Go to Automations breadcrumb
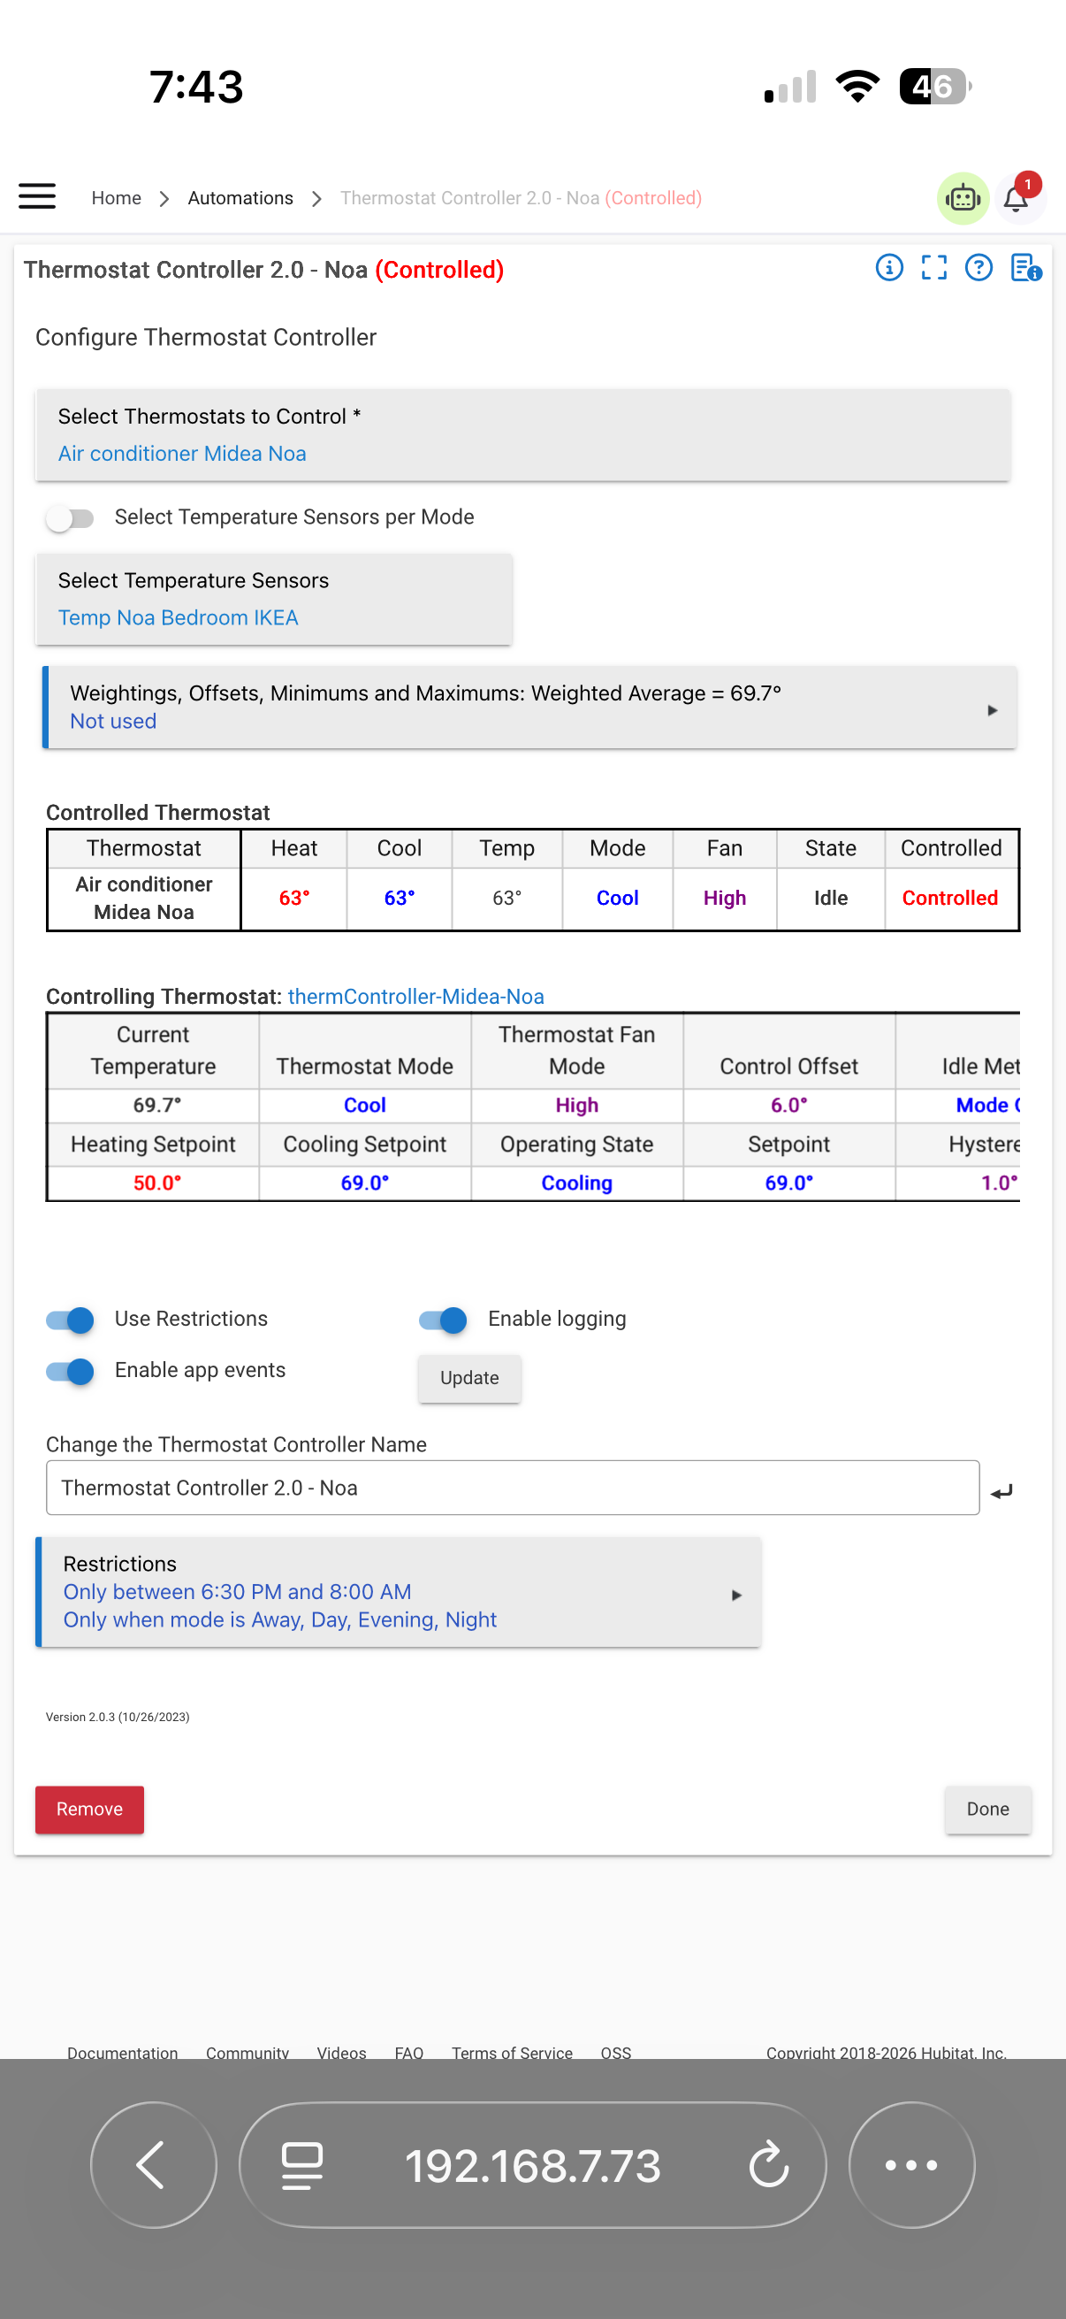The image size is (1066, 2319). 240,198
